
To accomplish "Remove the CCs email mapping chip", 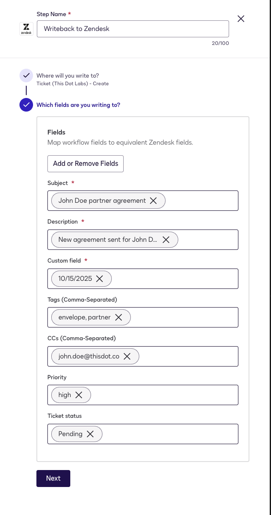I will [127, 356].
